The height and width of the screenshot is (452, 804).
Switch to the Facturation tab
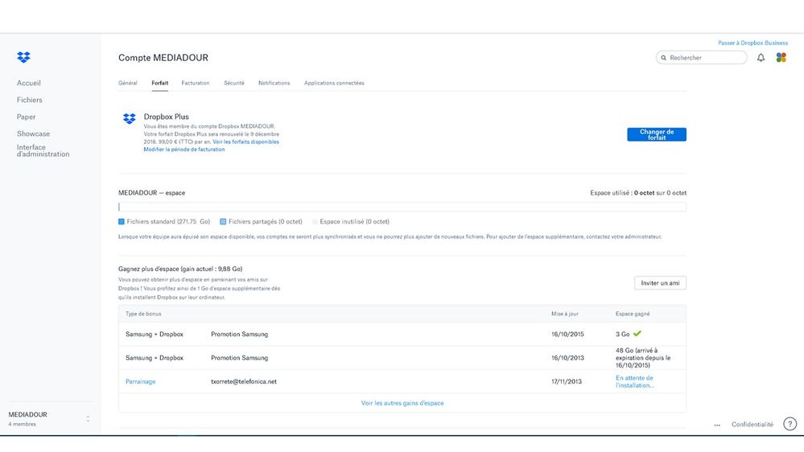tap(196, 83)
